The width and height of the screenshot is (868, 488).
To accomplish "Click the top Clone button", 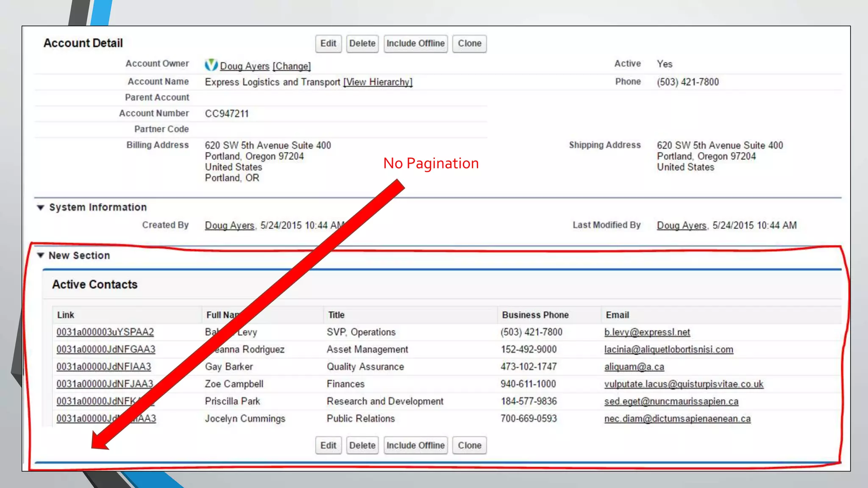I will [470, 44].
